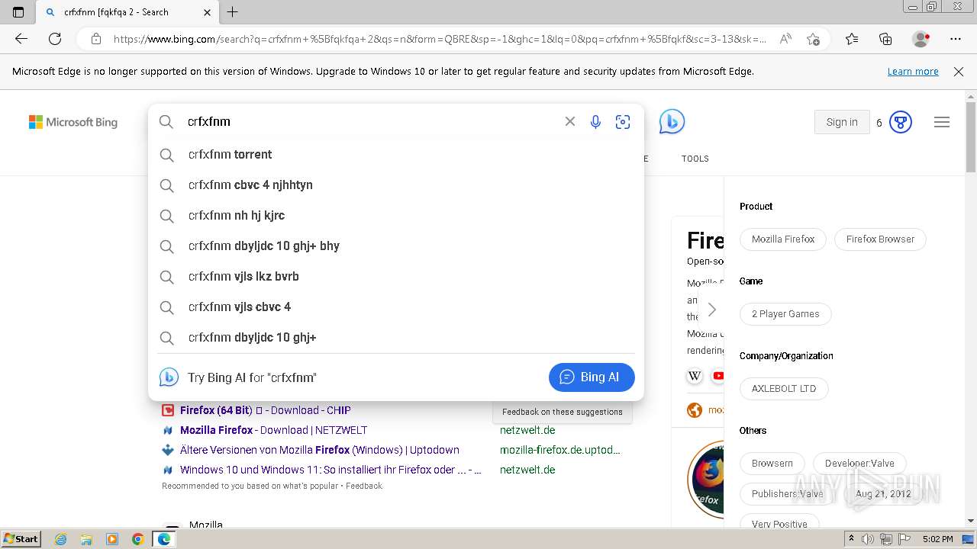Open the Windows Start button
977x549 pixels.
pyautogui.click(x=21, y=539)
